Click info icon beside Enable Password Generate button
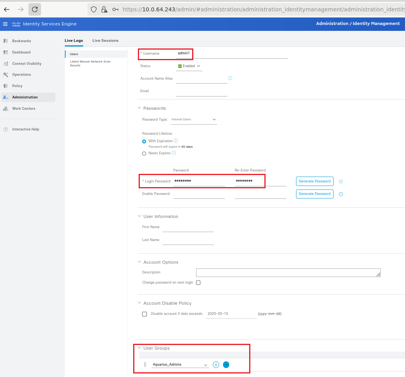 click(x=341, y=194)
